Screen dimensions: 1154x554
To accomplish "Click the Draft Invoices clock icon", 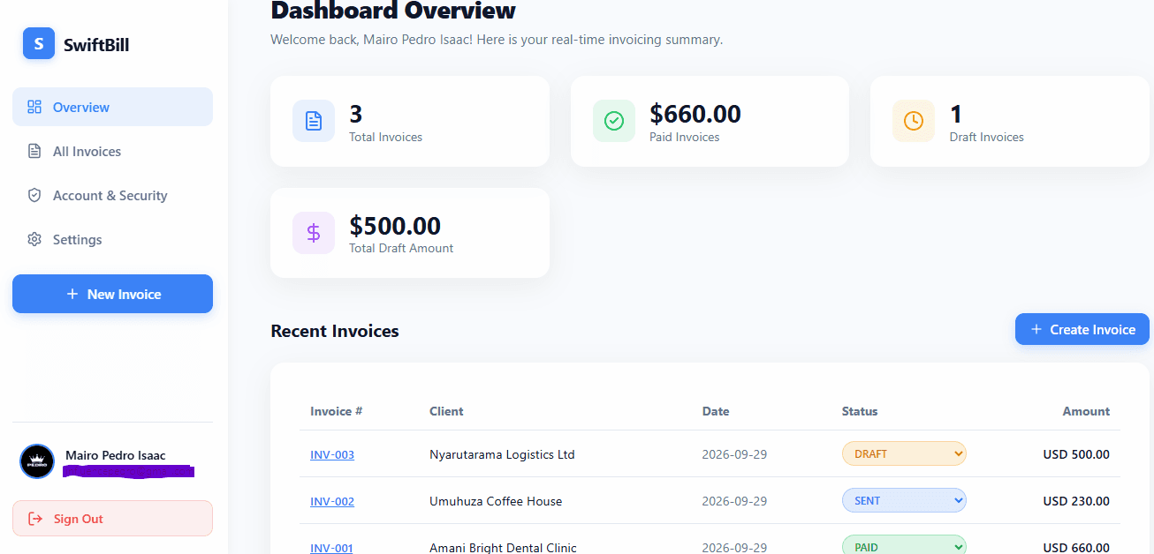I will 914,121.
